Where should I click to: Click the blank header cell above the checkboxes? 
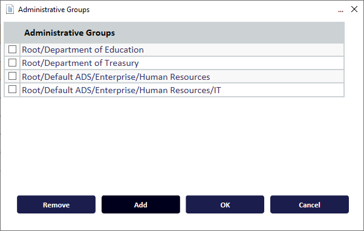[12, 33]
